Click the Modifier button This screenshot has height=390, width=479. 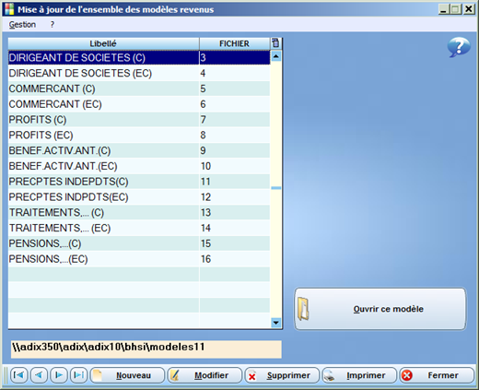[x=204, y=375]
